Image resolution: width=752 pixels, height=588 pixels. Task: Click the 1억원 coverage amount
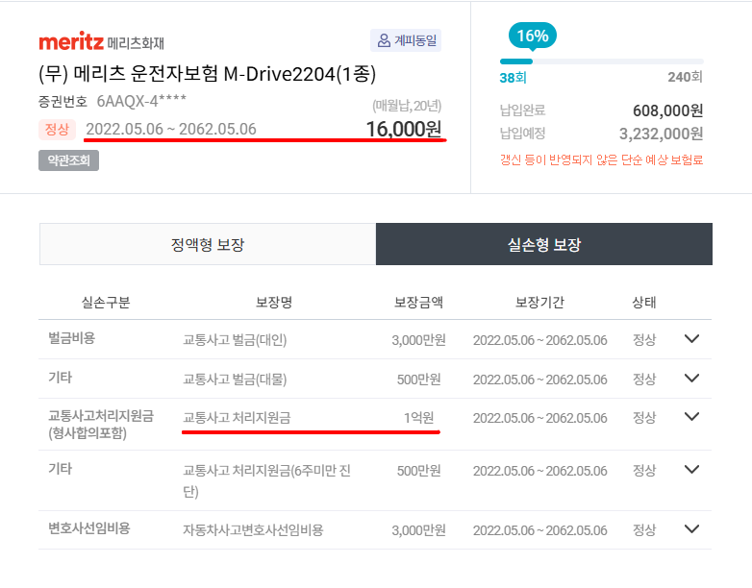418,417
